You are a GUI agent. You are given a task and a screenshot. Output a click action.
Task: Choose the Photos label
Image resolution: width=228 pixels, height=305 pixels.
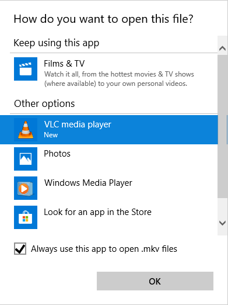tap(57, 154)
